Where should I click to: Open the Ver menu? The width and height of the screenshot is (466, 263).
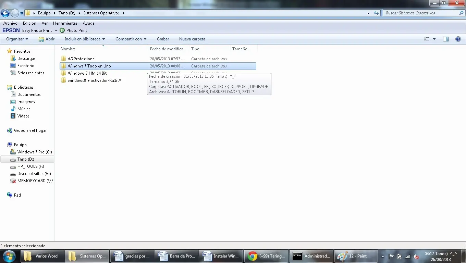tap(45, 23)
